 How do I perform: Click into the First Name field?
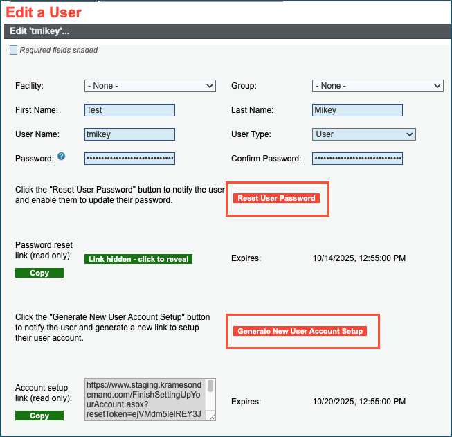click(x=129, y=110)
